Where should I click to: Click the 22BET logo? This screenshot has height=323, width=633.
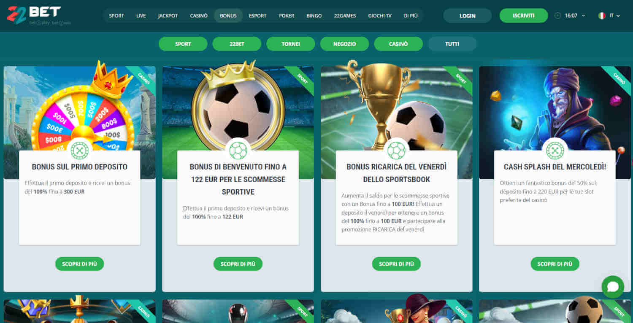39,16
